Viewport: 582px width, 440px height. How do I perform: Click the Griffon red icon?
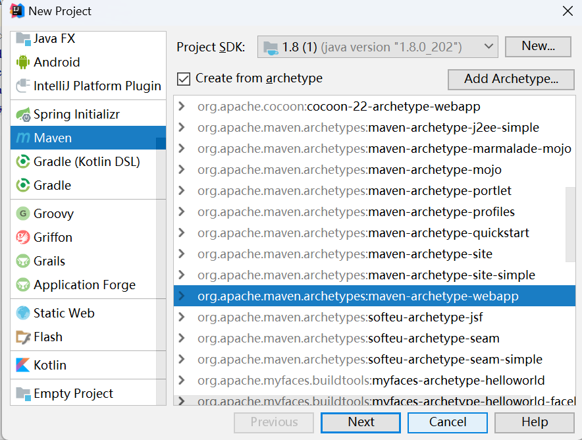click(x=23, y=237)
